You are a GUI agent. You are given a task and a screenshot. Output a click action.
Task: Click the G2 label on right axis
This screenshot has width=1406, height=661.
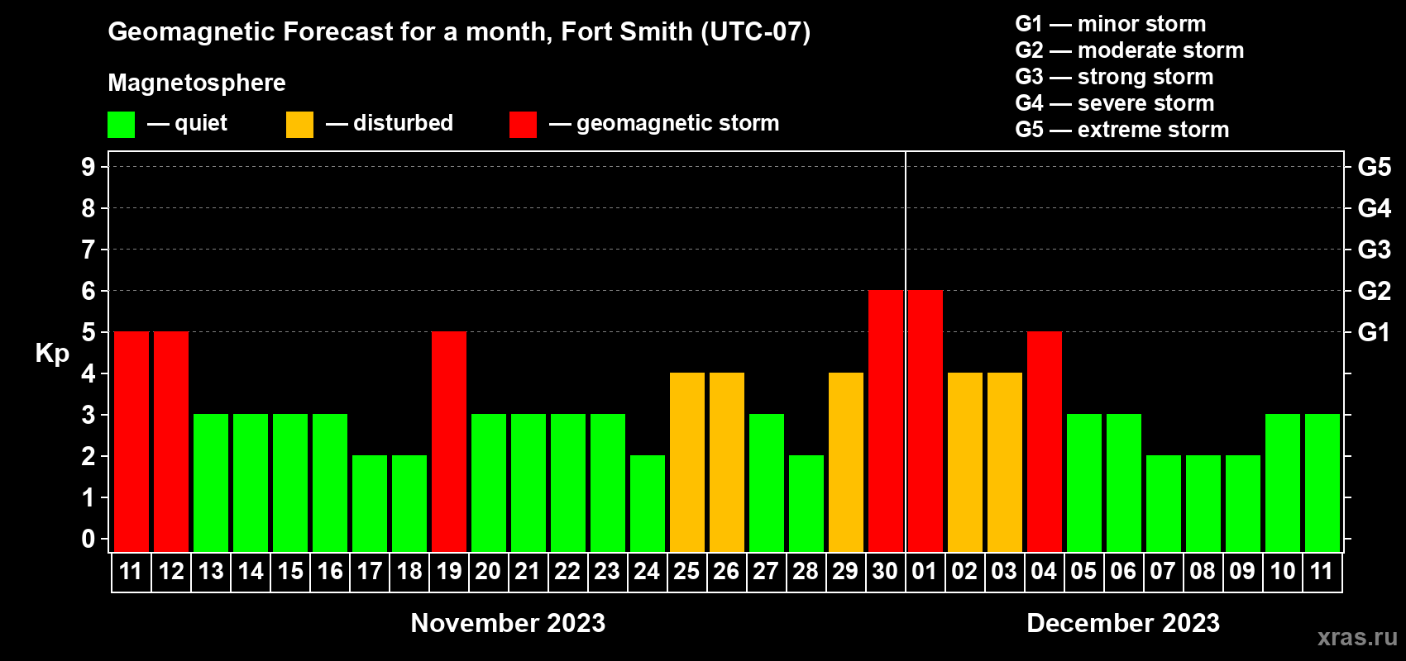[x=1375, y=291]
